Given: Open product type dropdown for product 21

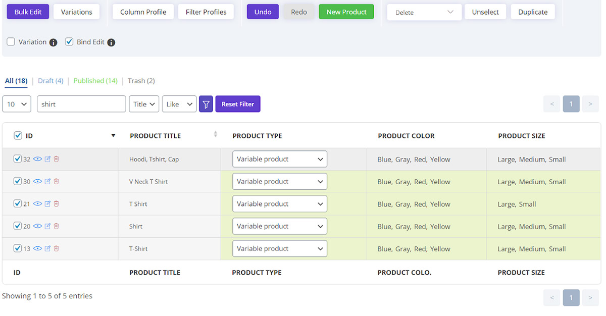Looking at the screenshot, I should coord(280,204).
